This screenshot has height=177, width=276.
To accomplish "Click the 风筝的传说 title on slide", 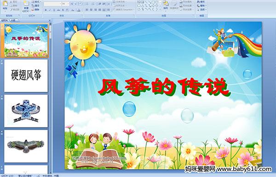I will pyautogui.click(x=164, y=87).
